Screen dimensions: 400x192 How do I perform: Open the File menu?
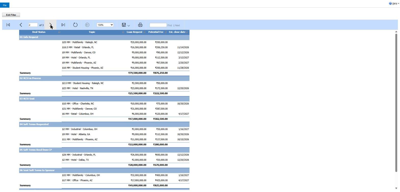click(x=5, y=5)
